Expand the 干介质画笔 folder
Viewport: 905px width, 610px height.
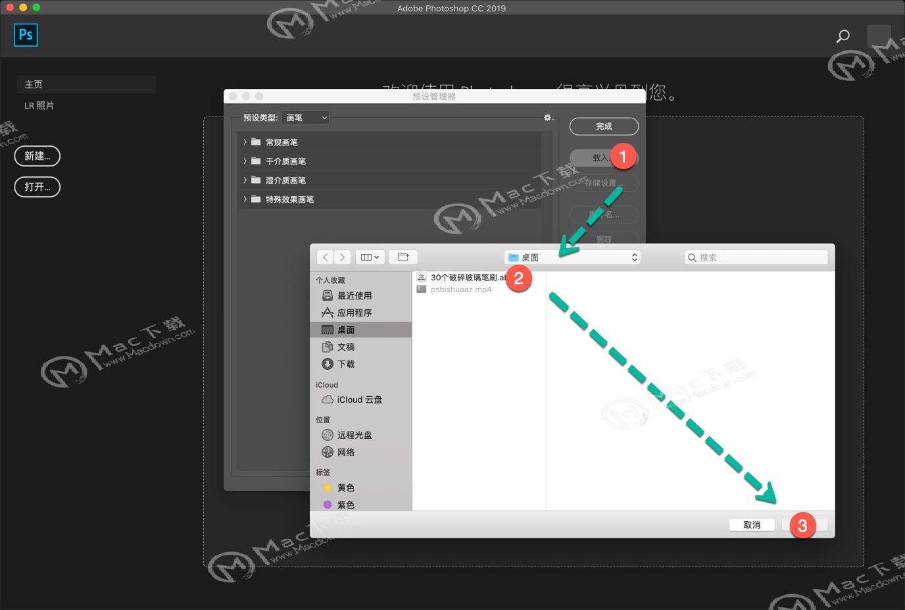[x=245, y=161]
